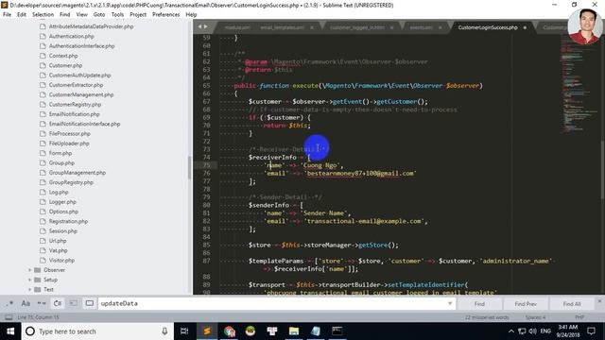Open the Preferences menu
This screenshot has height=340, width=605.
click(x=166, y=14)
